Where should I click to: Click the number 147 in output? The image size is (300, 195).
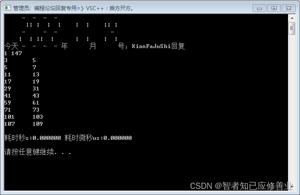coord(16,53)
